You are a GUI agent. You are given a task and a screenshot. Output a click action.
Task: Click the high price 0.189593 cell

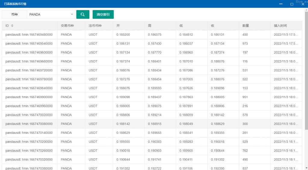(x=155, y=88)
